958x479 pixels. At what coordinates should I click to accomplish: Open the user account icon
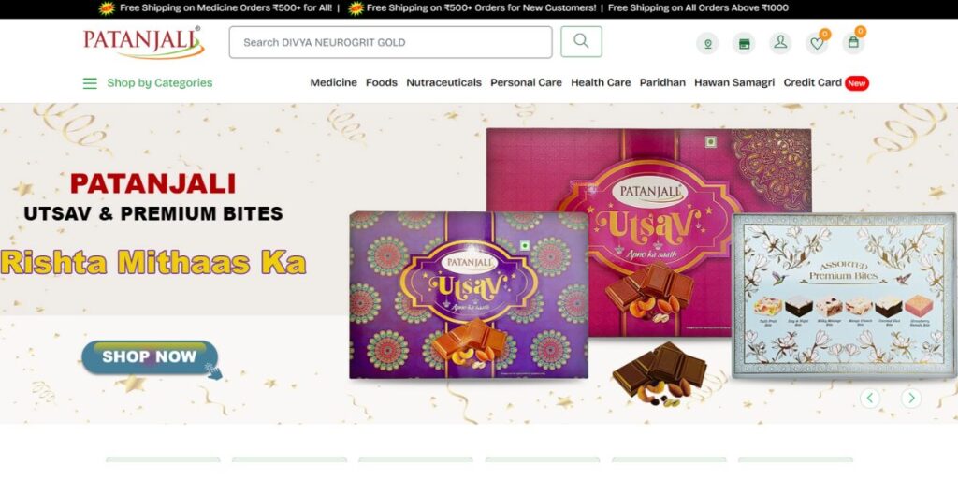[780, 43]
